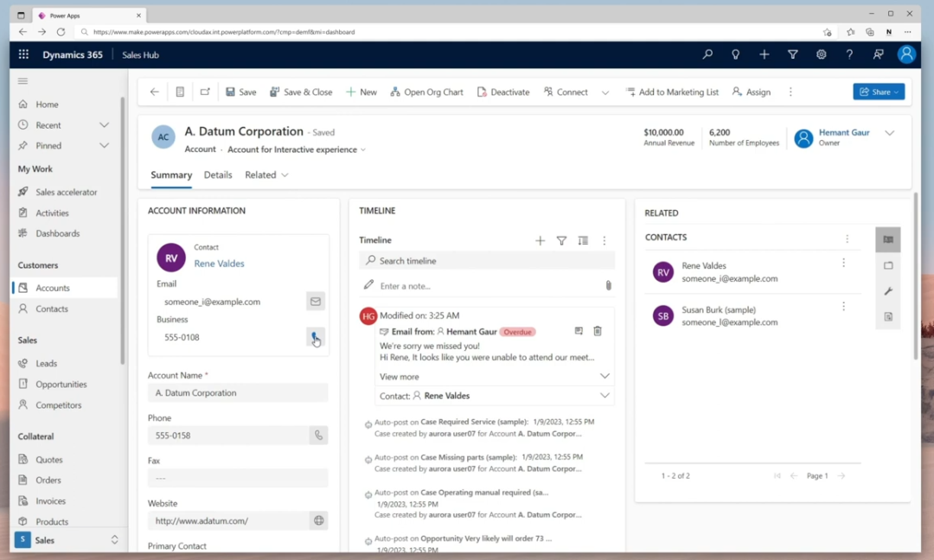This screenshot has width=934, height=560.
Task: Open the Dynamics 365 app launcher waffle
Action: click(x=23, y=54)
